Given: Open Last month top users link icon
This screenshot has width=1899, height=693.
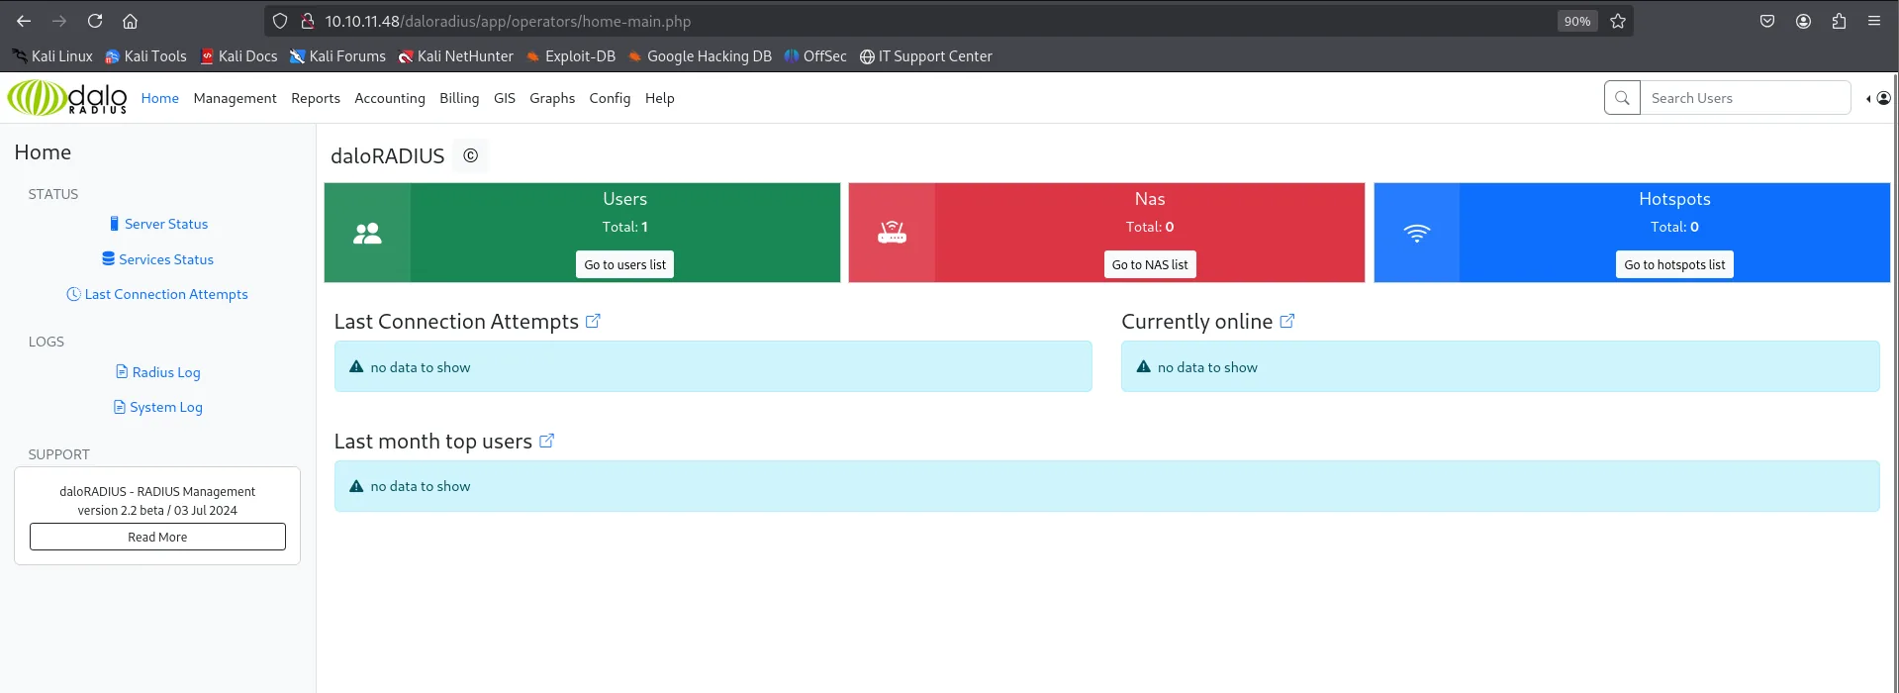Looking at the screenshot, I should pos(546,441).
